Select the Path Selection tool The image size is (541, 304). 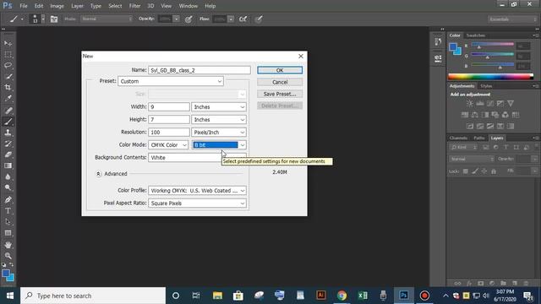tap(8, 221)
